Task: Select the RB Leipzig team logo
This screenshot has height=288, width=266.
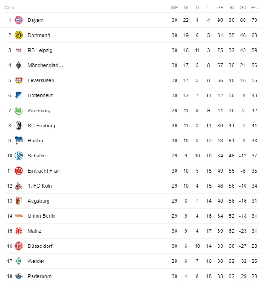Action: 19,50
